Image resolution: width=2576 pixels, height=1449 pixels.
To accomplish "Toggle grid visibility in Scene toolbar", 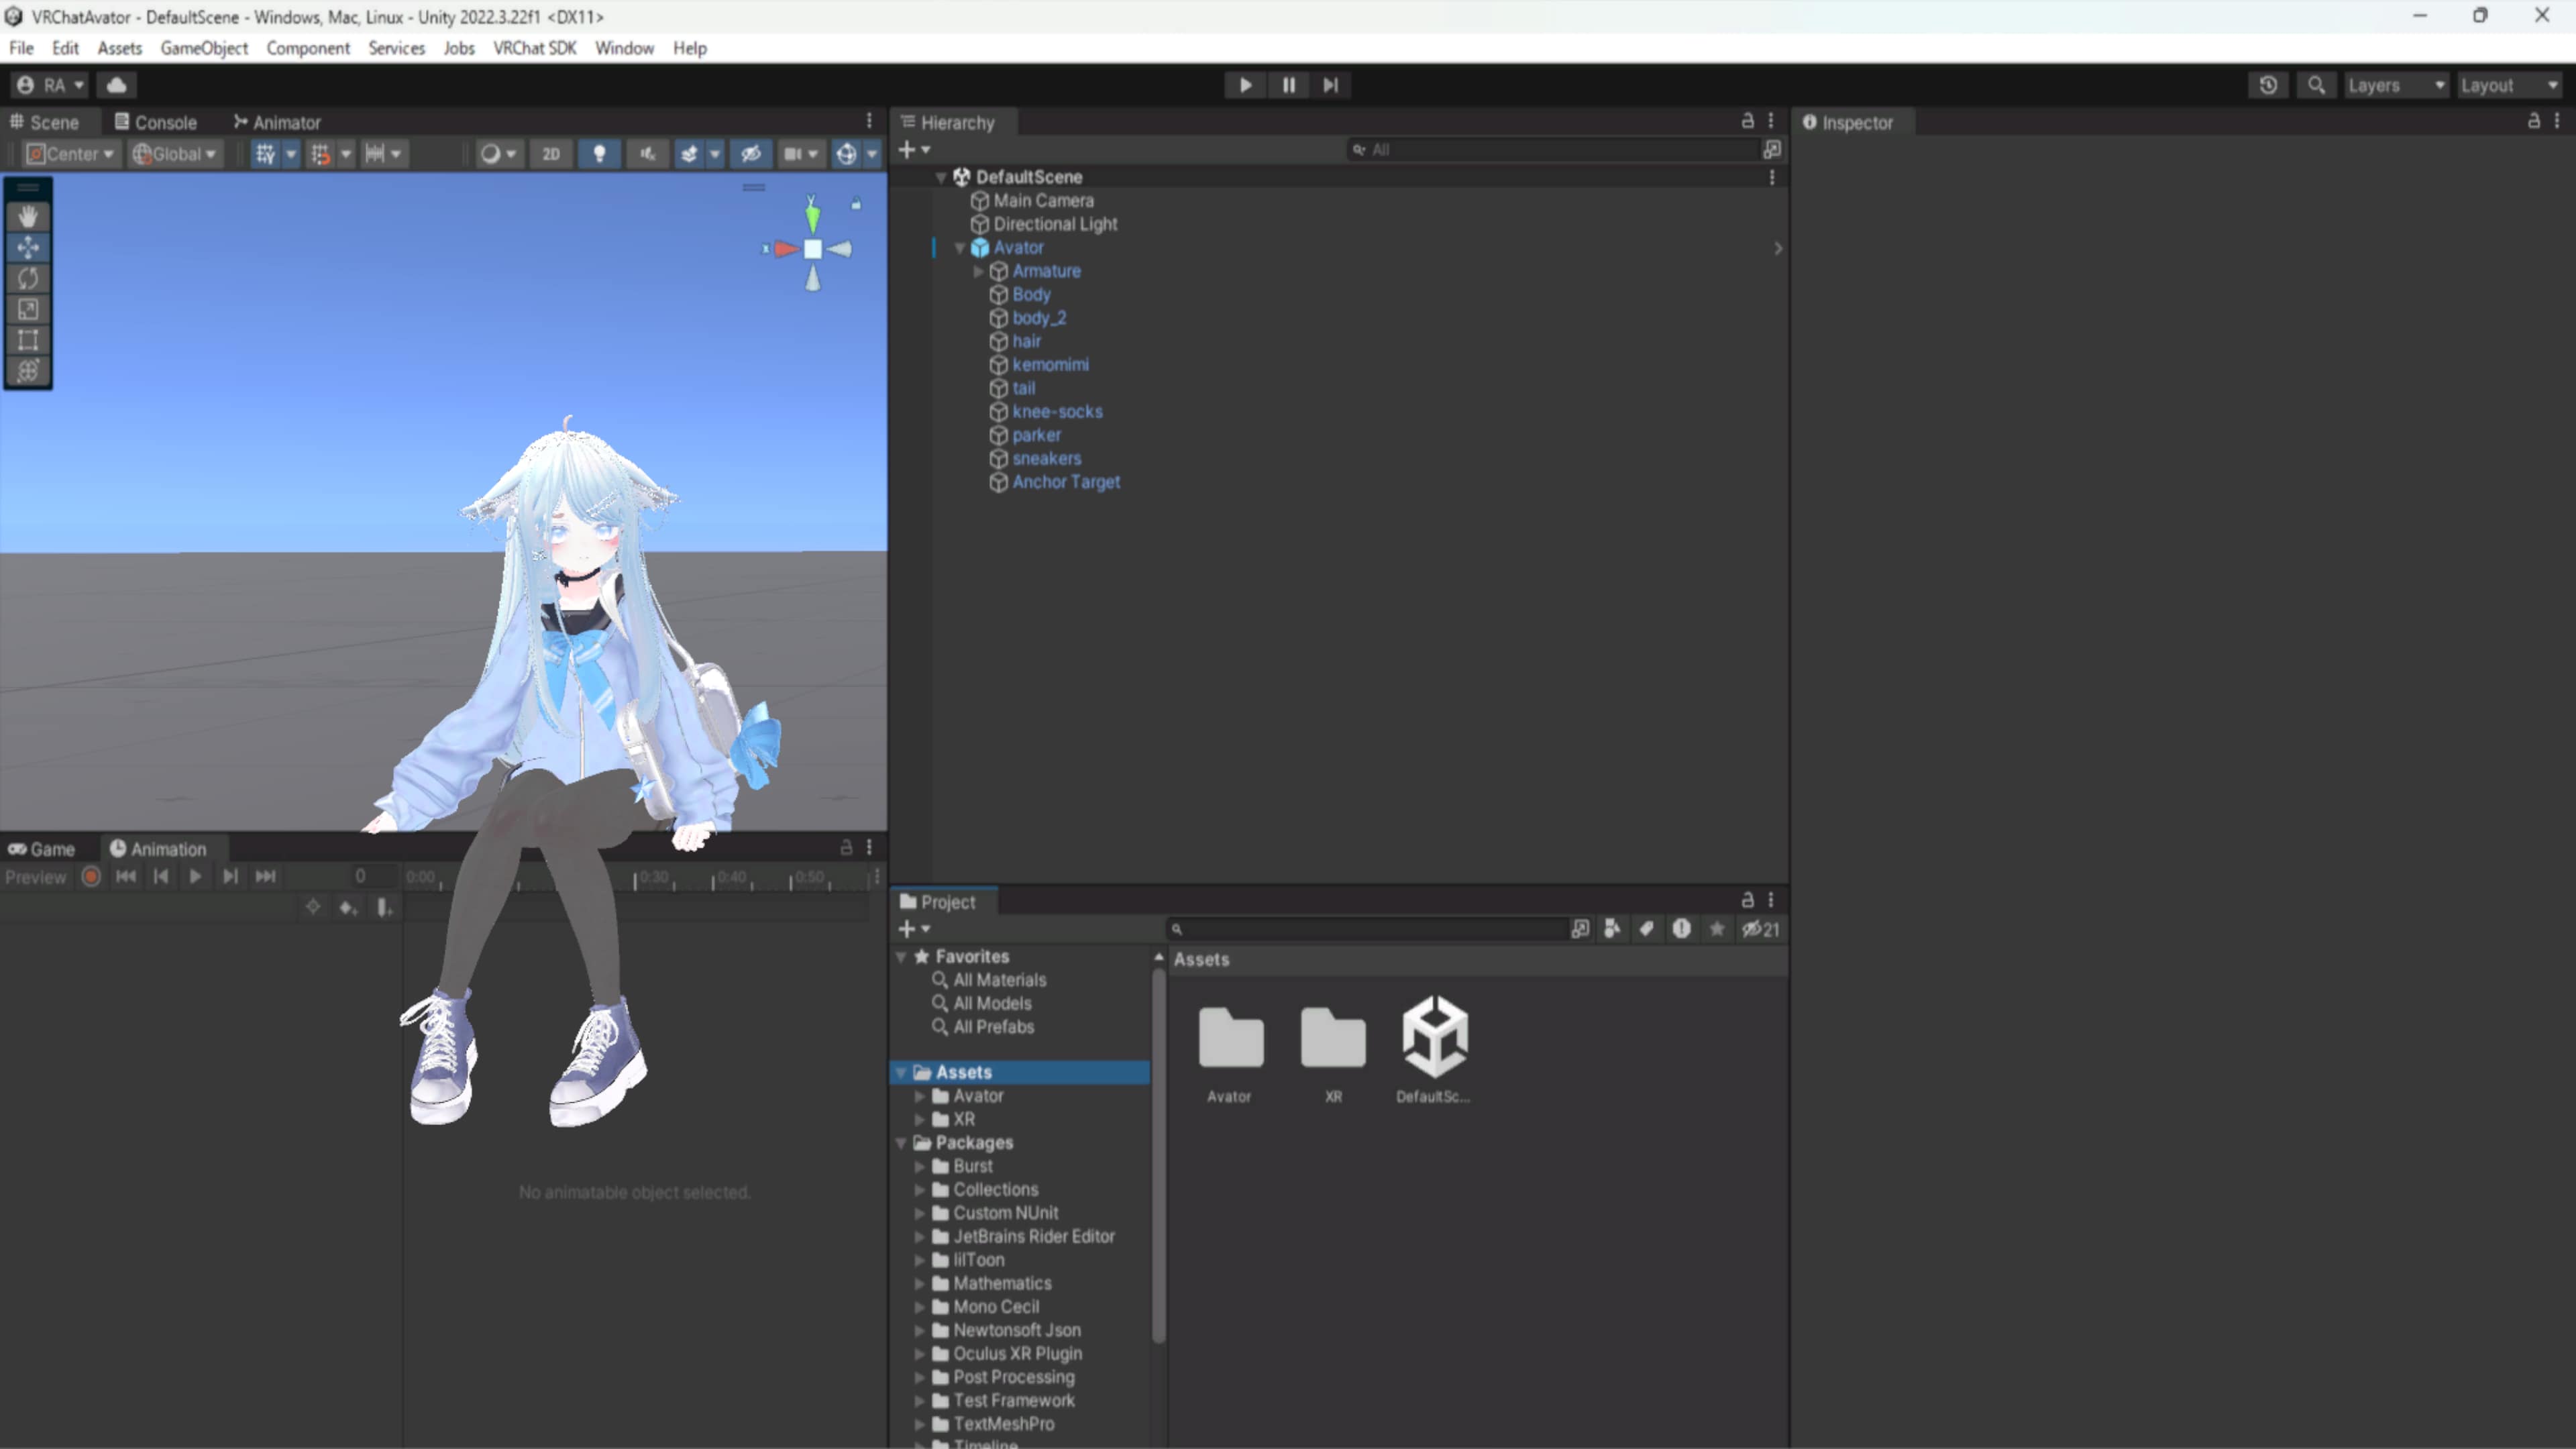I will 265,154.
